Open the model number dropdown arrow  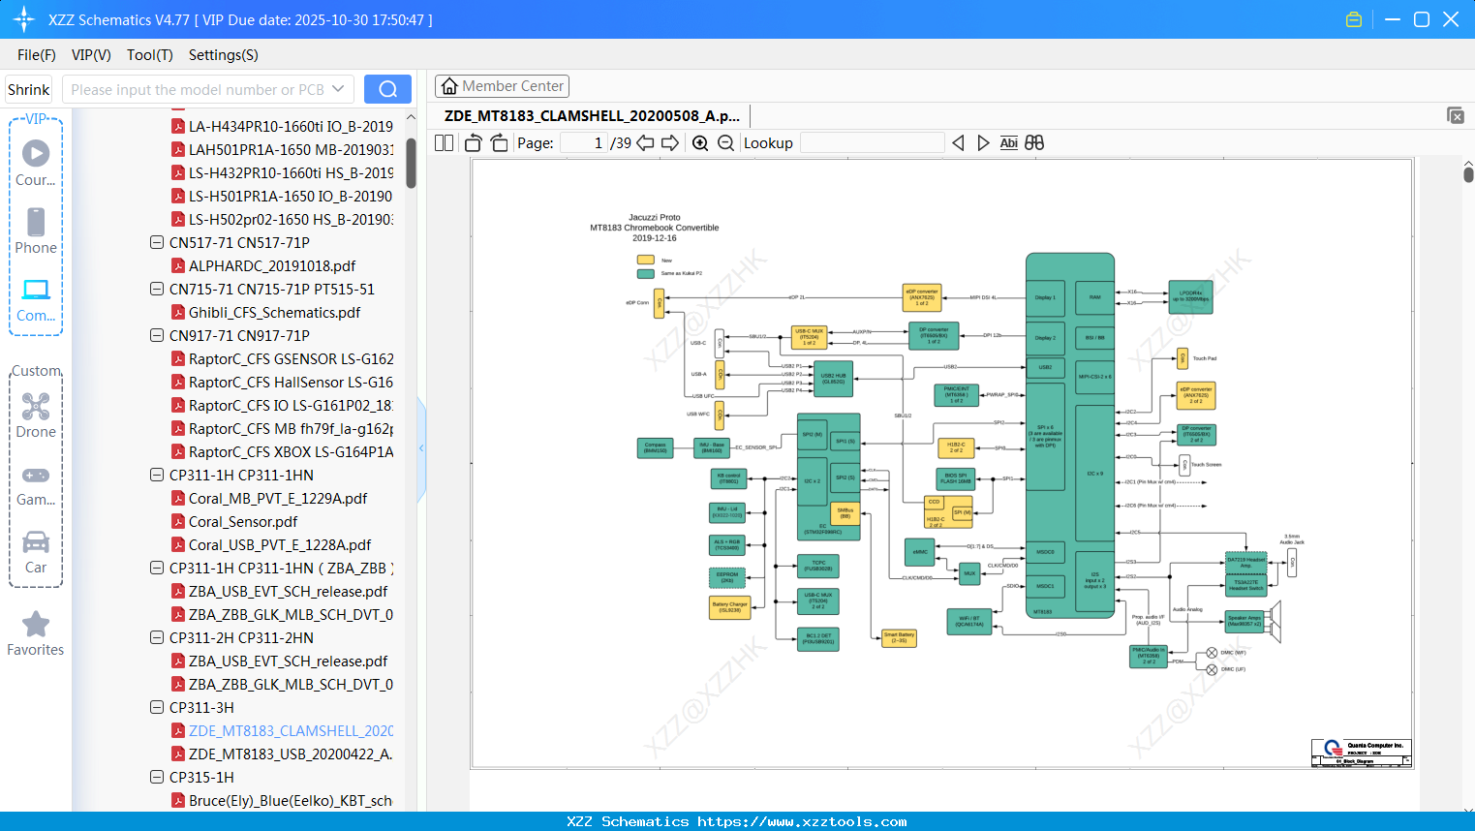338,89
